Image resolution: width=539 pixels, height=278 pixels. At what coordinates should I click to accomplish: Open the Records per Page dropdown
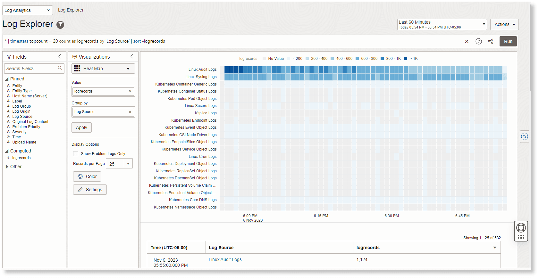click(128, 164)
